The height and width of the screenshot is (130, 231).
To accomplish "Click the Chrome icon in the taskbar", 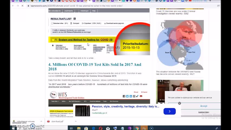I will (137, 128).
